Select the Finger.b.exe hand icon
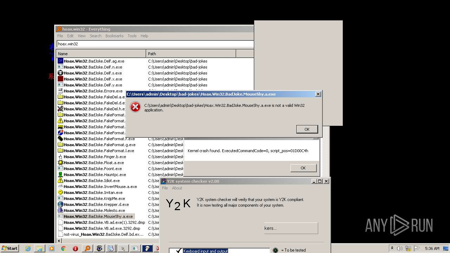The height and width of the screenshot is (253, 450). point(60,157)
